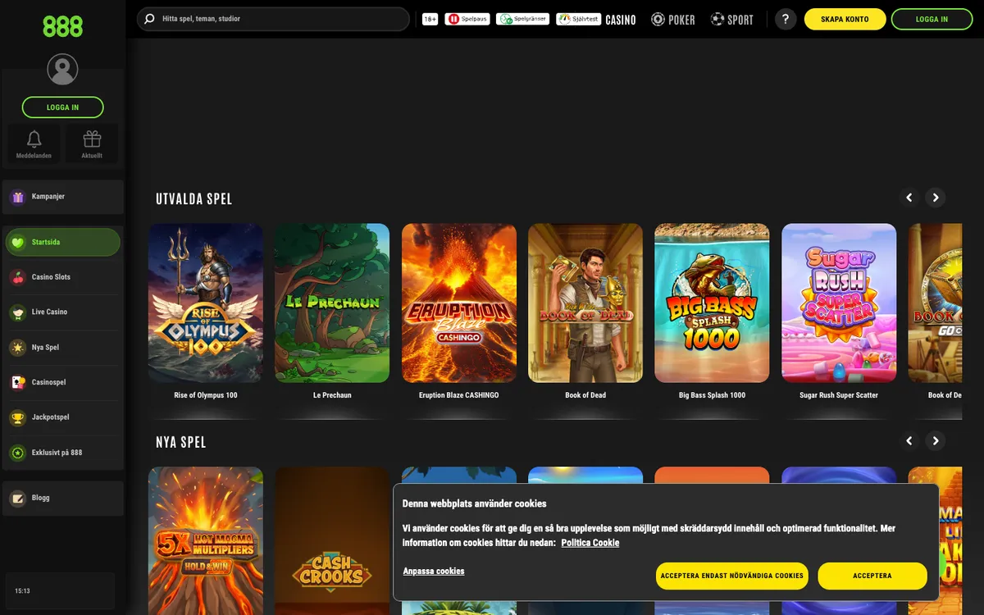The height and width of the screenshot is (615, 984).
Task: Open Casino Slots menu item
Action: click(x=63, y=277)
